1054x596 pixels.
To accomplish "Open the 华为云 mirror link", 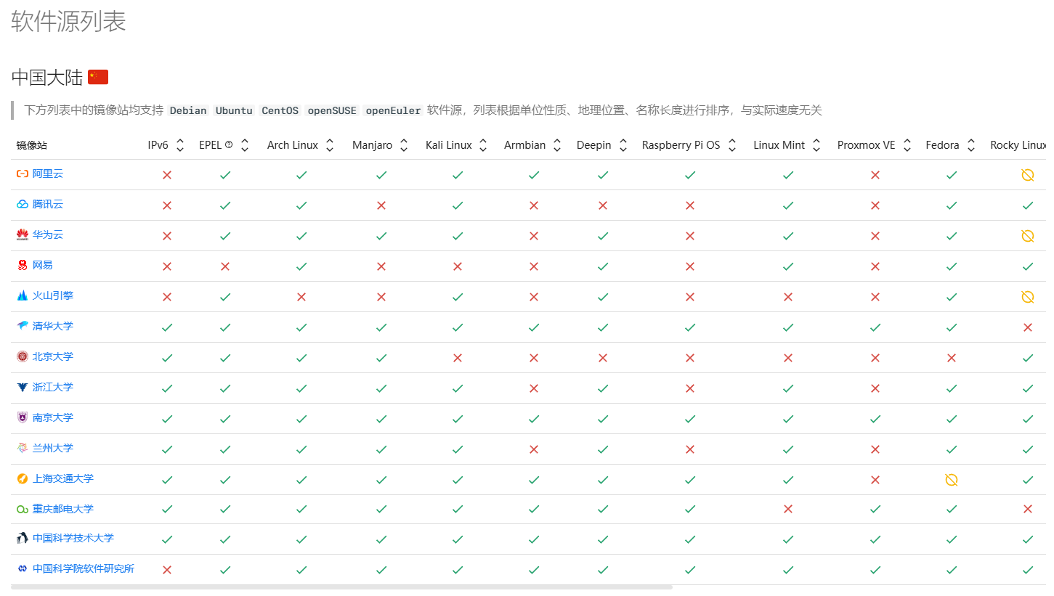I will [48, 235].
